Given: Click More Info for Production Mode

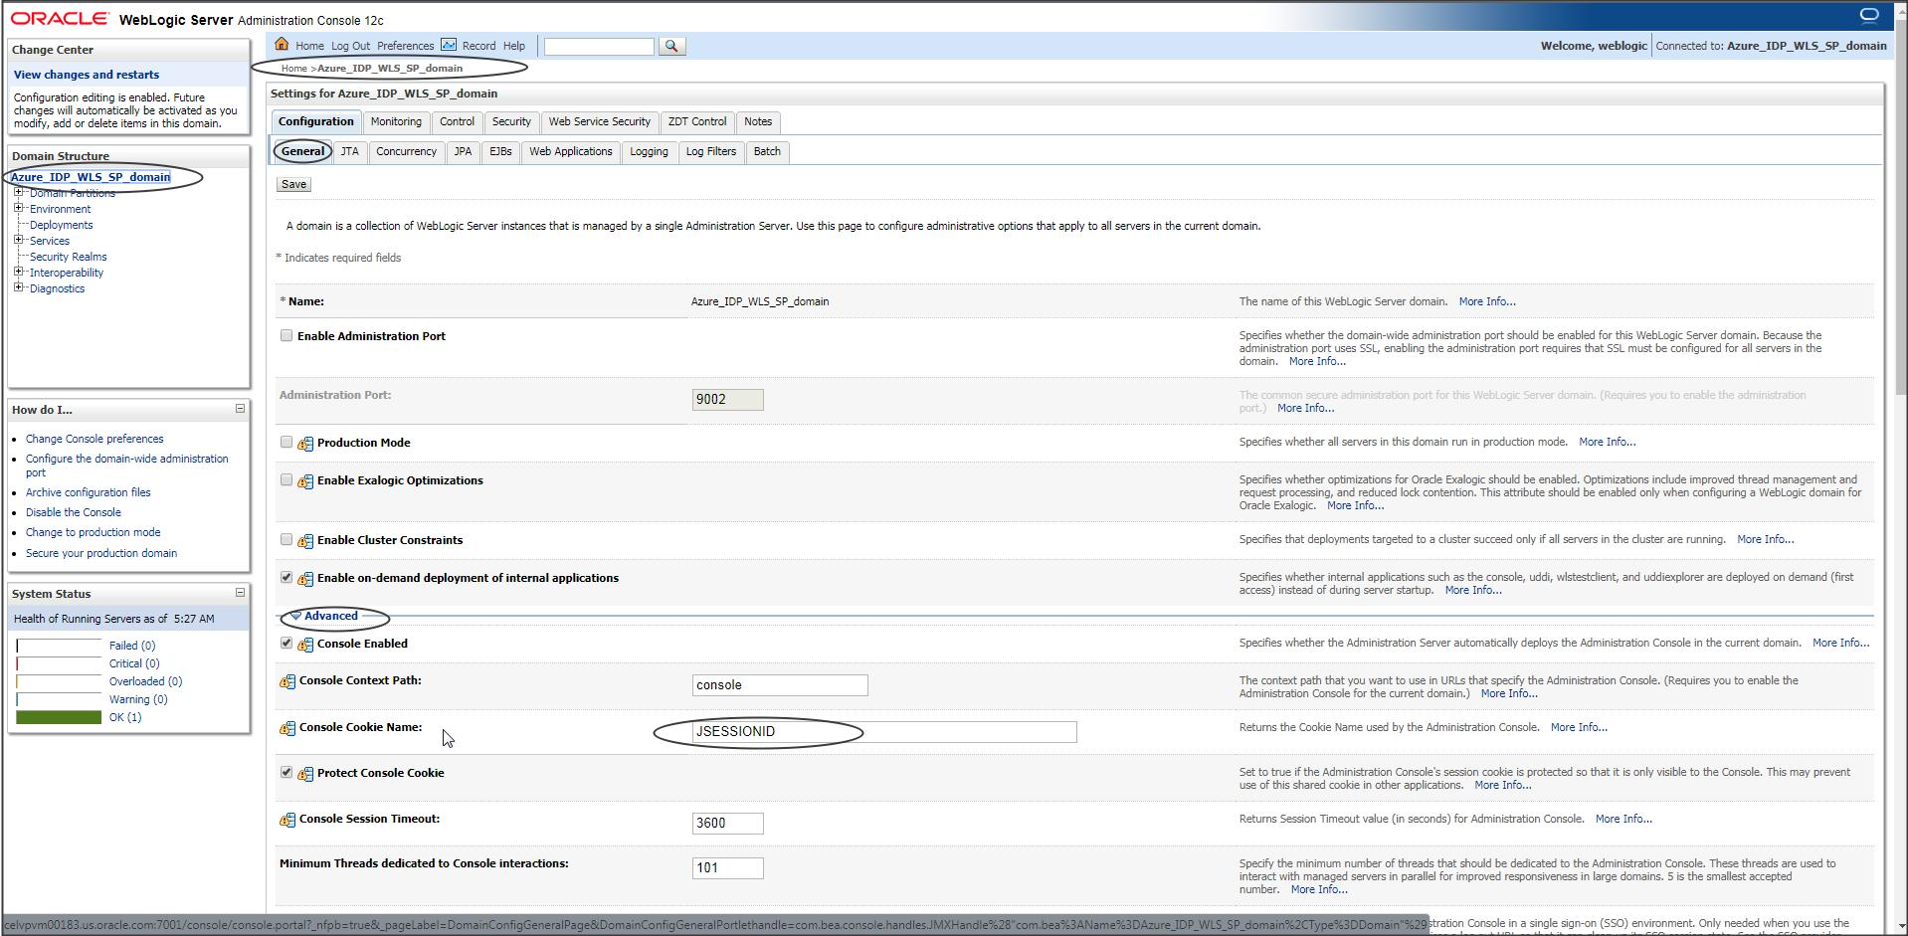Looking at the screenshot, I should coord(1607,442).
